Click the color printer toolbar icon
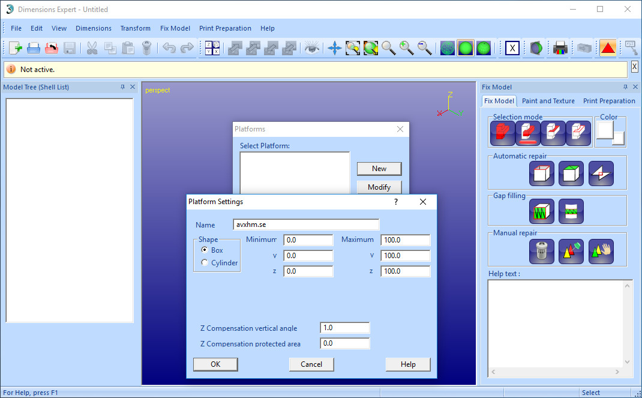The width and height of the screenshot is (642, 398). (560, 48)
